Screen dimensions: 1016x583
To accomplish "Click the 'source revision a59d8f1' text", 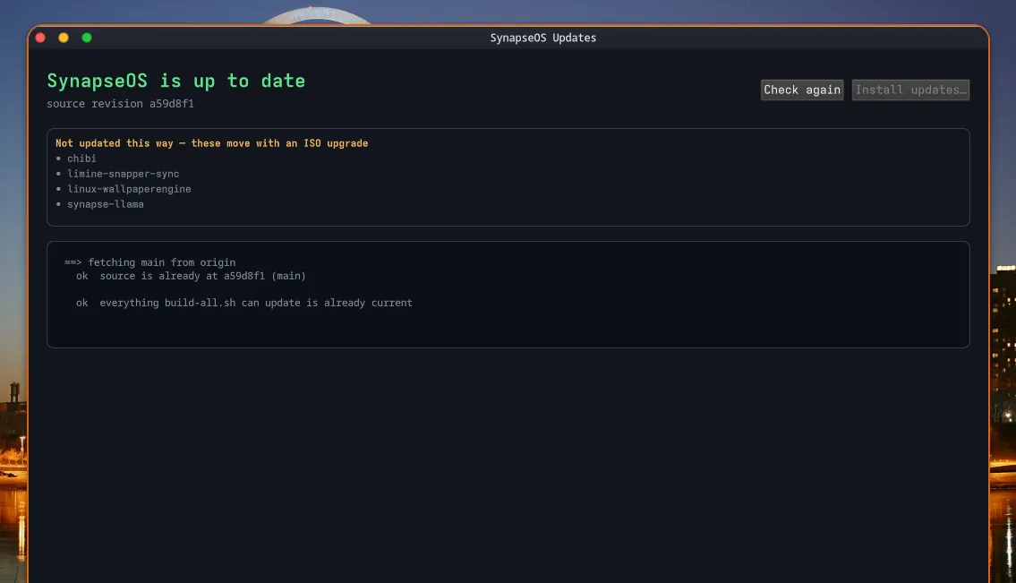I will [x=121, y=104].
